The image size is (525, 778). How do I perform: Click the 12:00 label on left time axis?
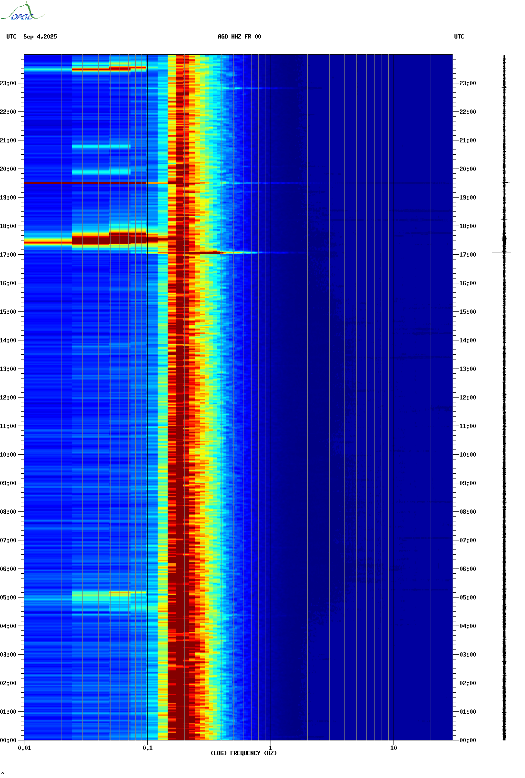[8, 398]
